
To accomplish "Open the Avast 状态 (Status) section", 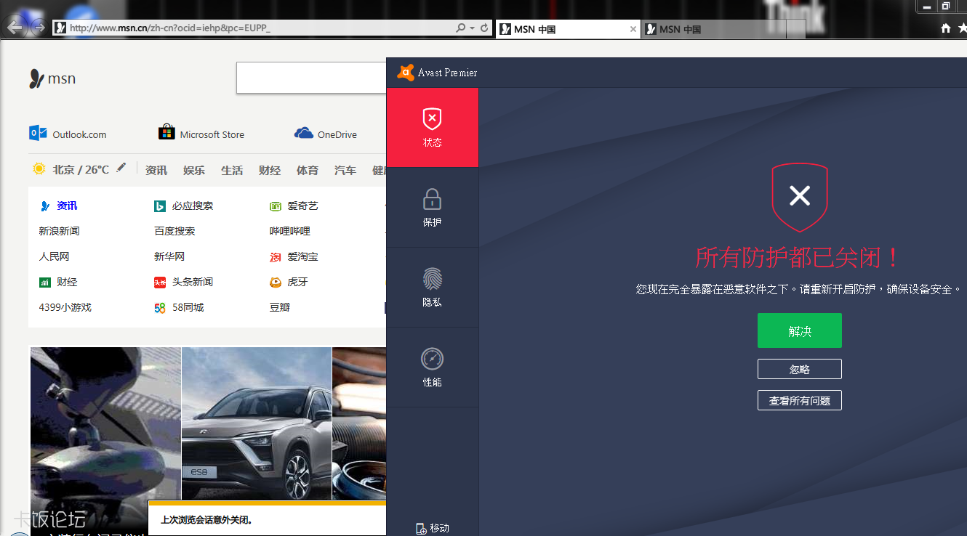I will click(432, 128).
